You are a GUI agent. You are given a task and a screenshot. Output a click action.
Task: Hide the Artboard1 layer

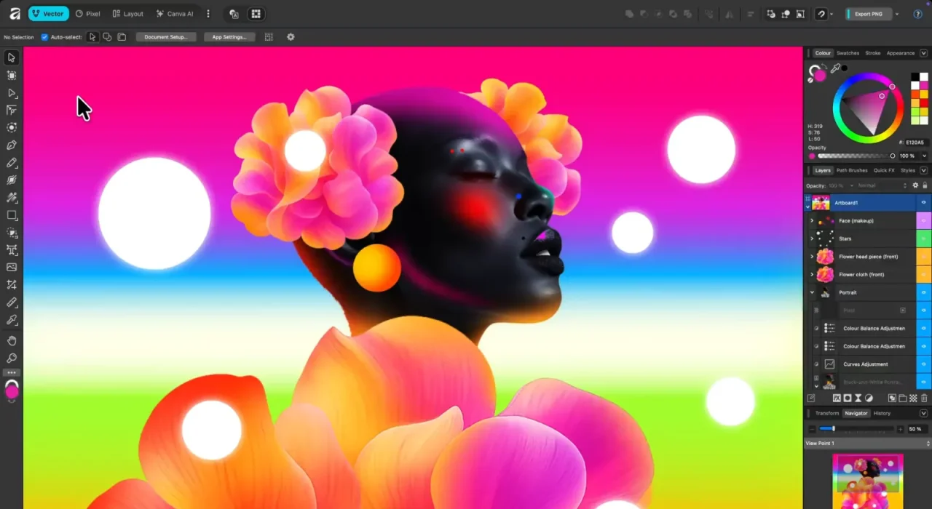coord(924,203)
